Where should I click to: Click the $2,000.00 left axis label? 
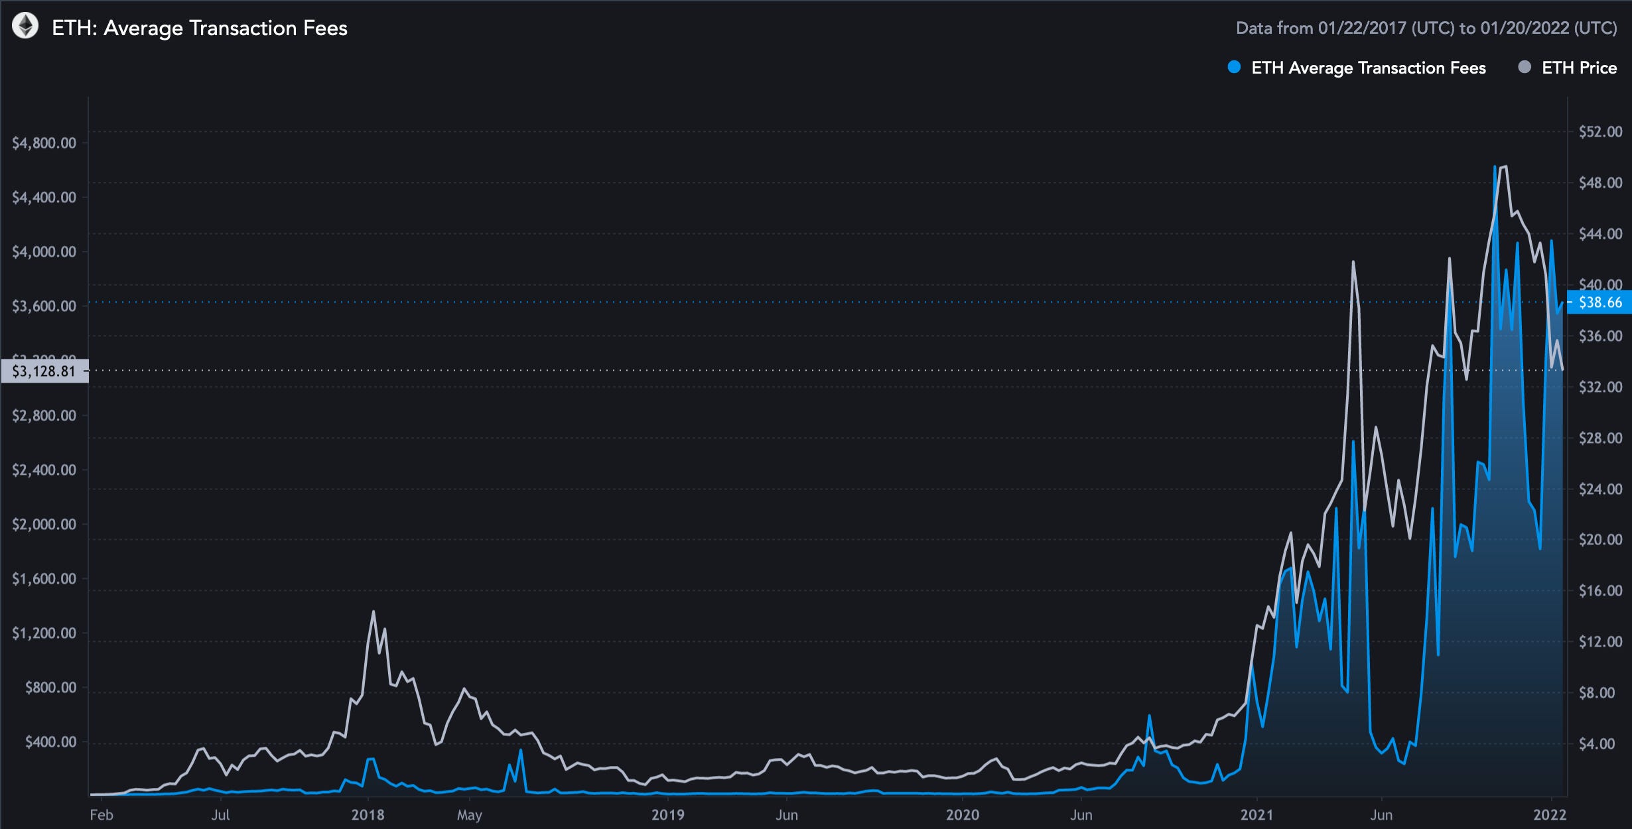pyautogui.click(x=44, y=524)
